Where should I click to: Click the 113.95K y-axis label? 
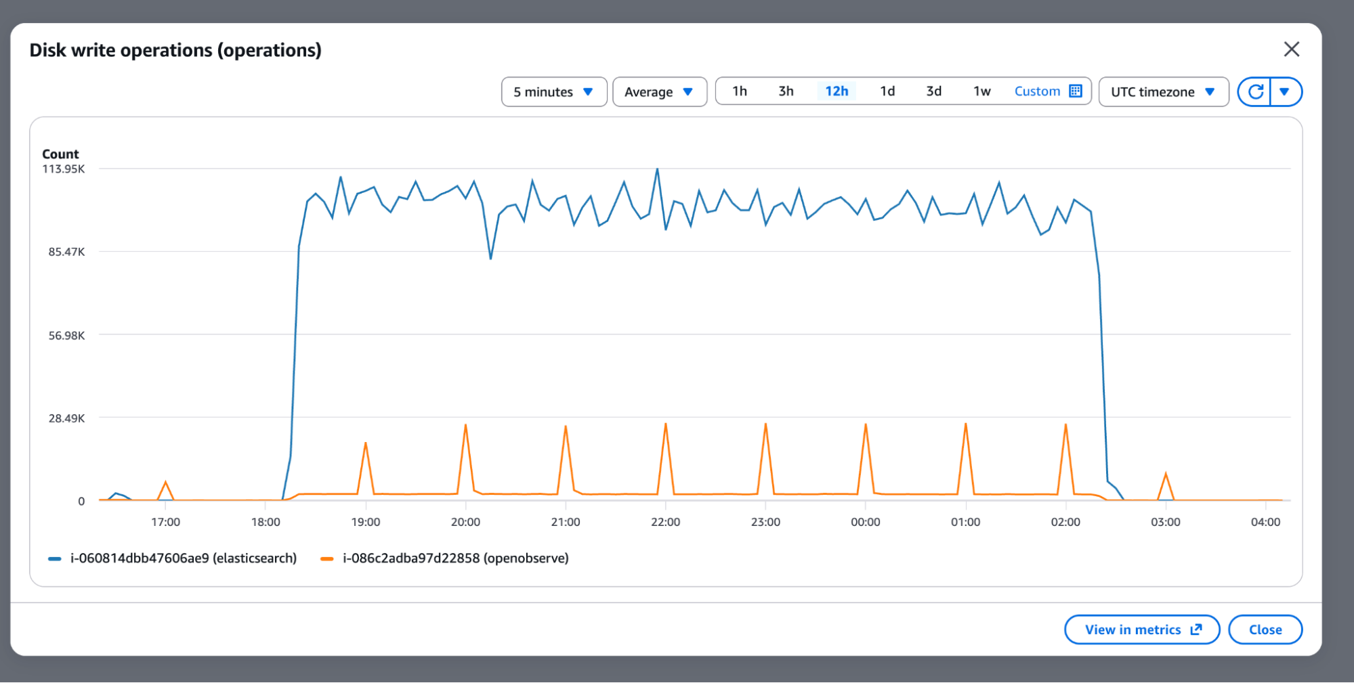64,169
